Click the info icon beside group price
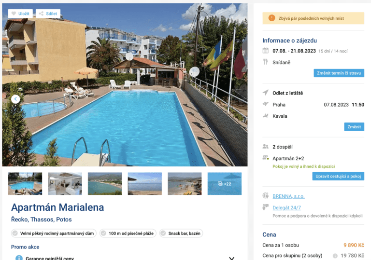Screen dimensions: 371x260 (335, 256)
